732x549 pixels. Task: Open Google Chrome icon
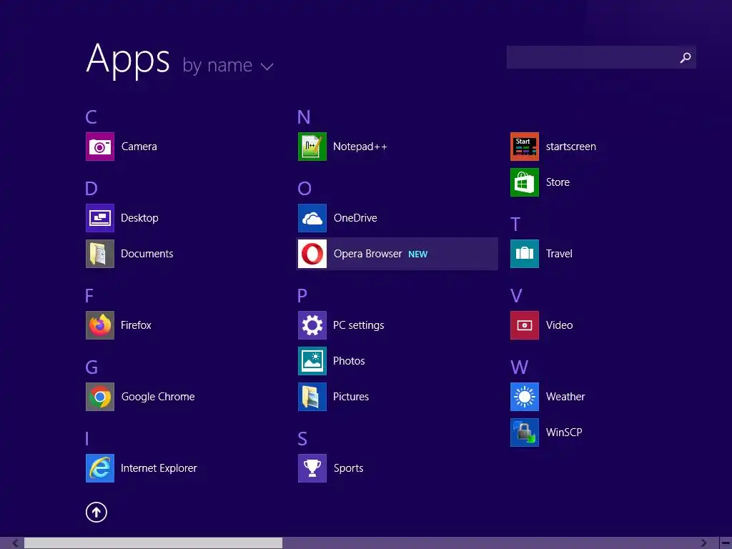100,397
